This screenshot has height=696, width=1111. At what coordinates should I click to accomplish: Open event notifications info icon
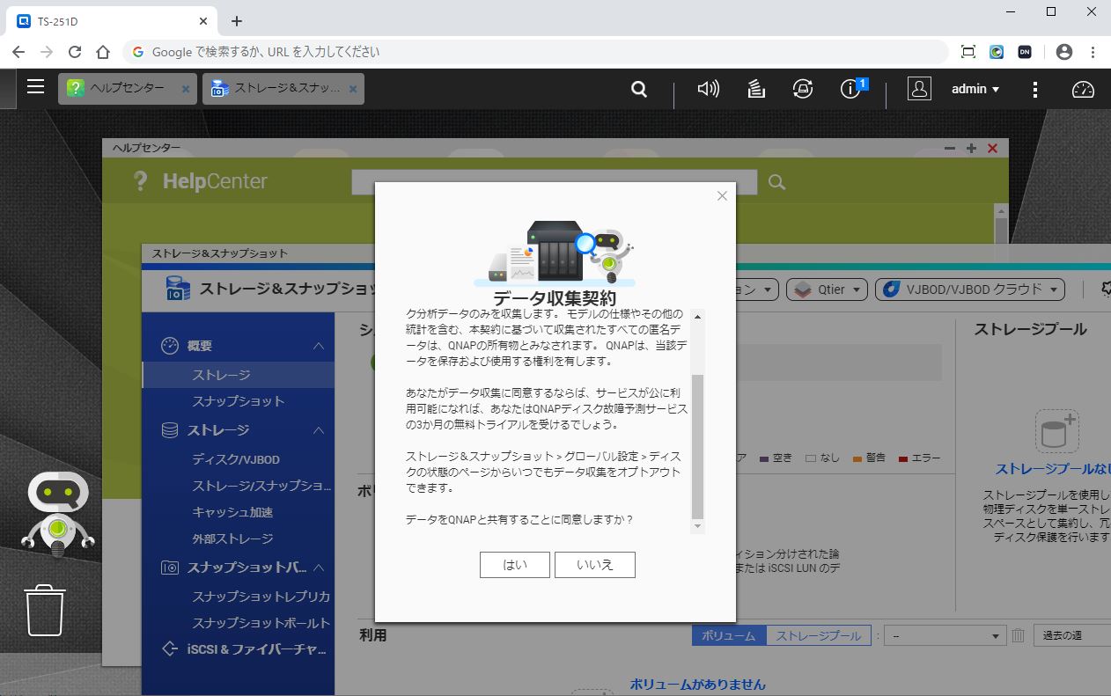click(x=850, y=89)
